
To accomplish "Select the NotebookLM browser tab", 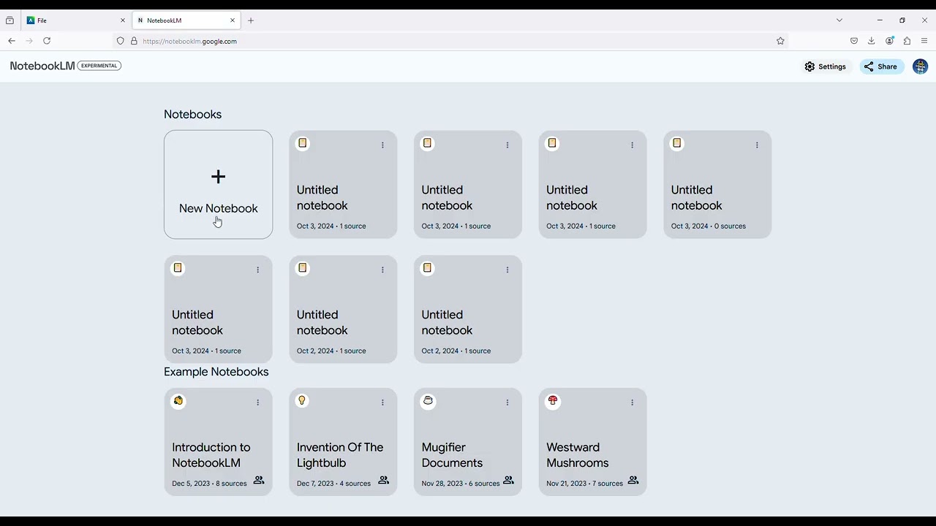I will (x=186, y=20).
